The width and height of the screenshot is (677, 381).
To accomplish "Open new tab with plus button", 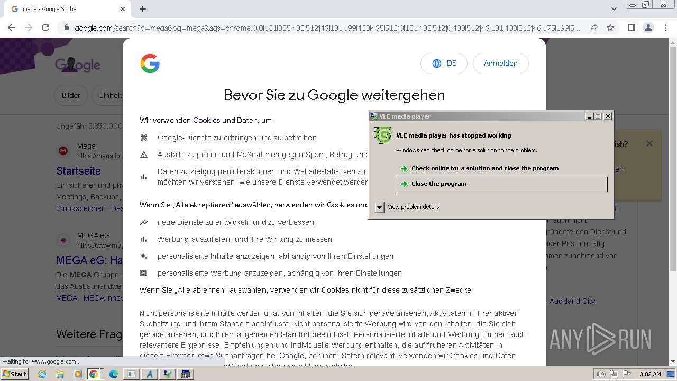I will click(143, 9).
